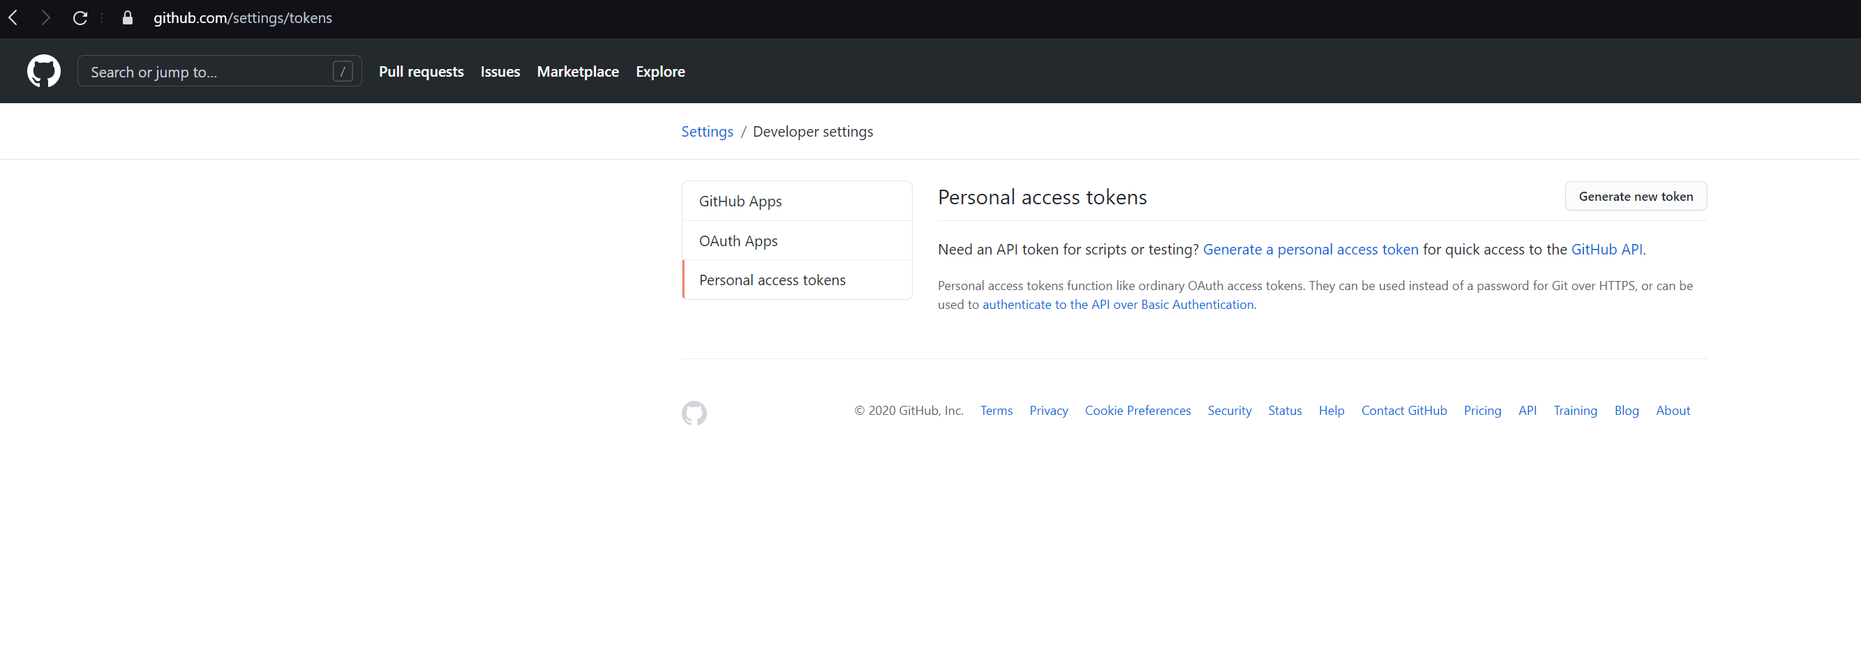Open 'Generate a personal access token' link
Screen dimensions: 1861x661
(x=1310, y=250)
